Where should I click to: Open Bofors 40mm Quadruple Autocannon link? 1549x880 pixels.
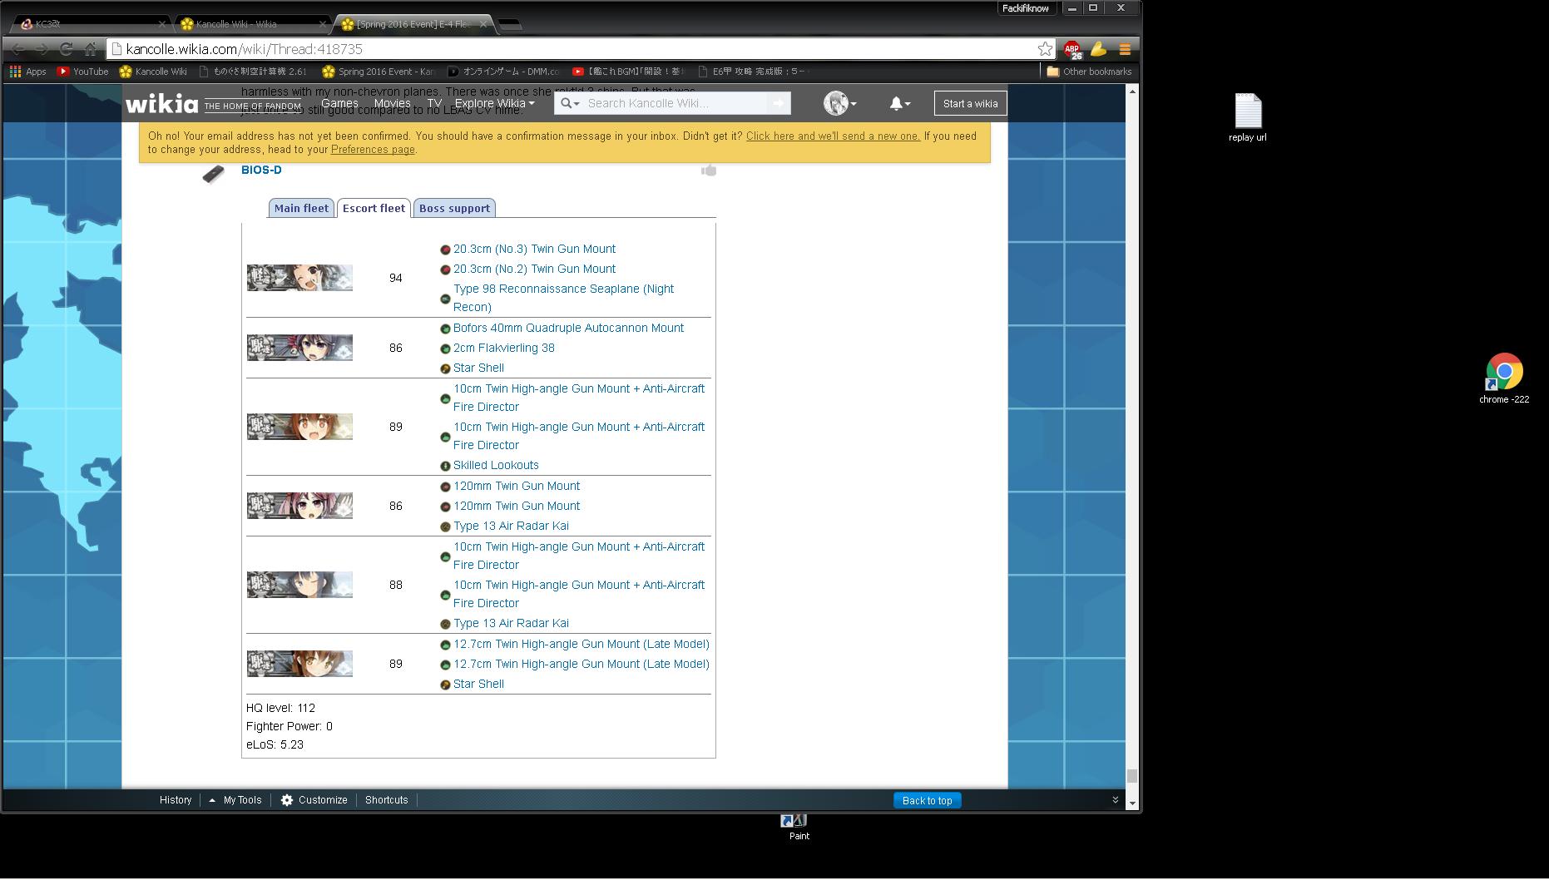[568, 328]
